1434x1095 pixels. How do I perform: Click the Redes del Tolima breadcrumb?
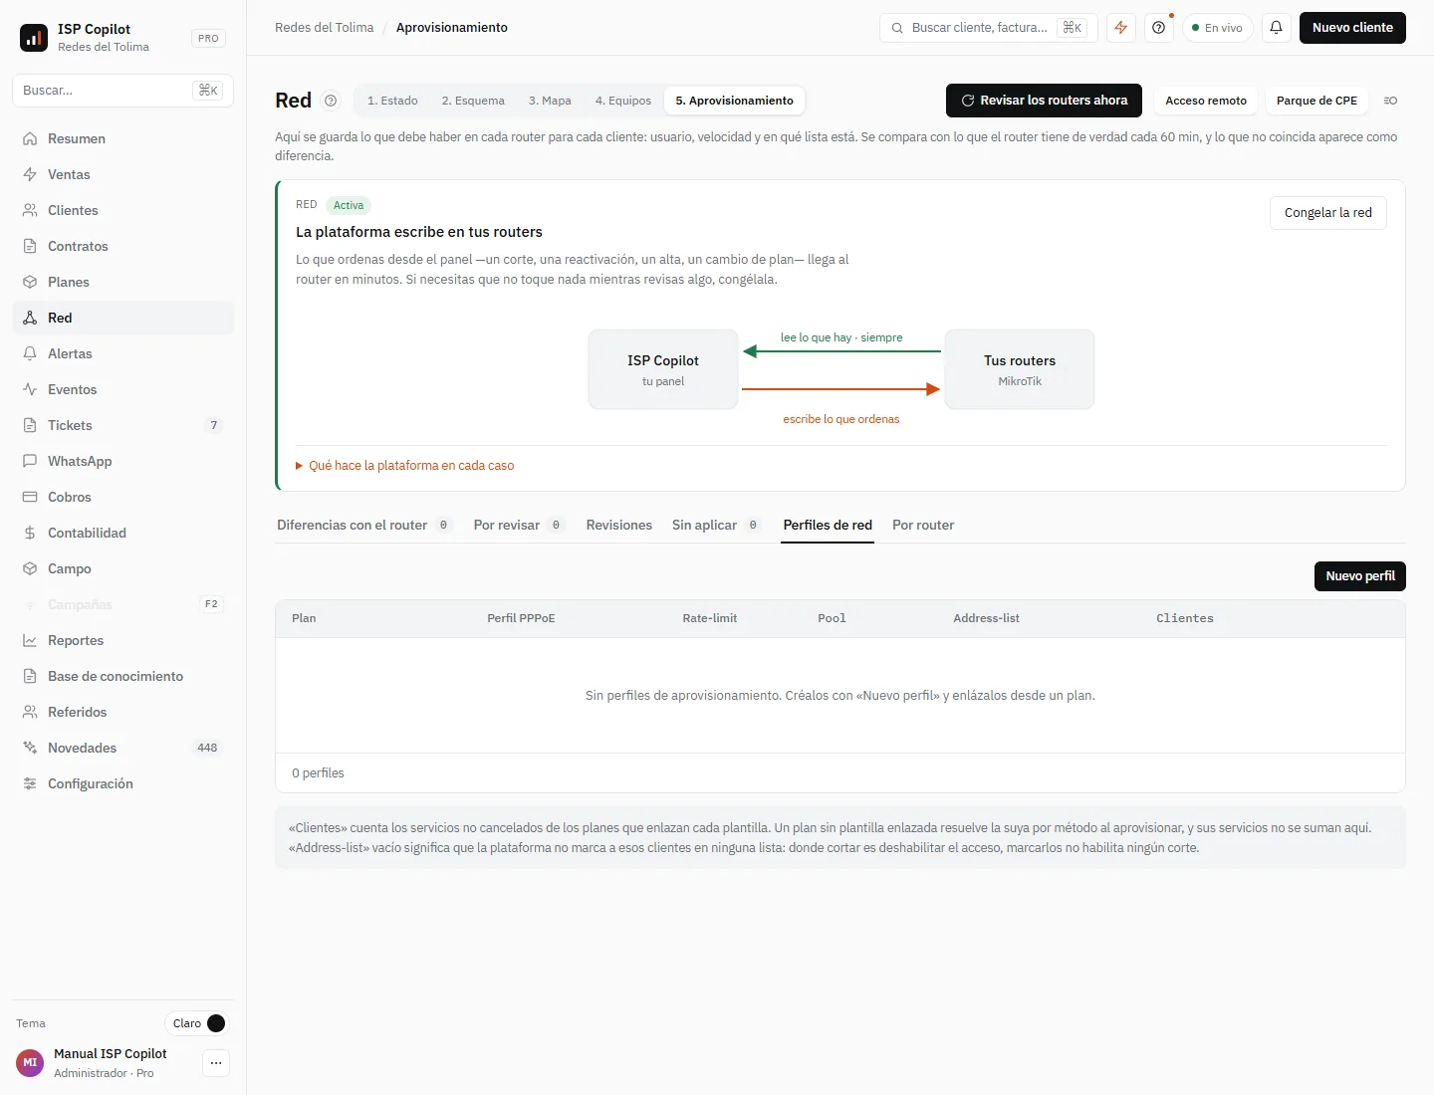pos(325,28)
